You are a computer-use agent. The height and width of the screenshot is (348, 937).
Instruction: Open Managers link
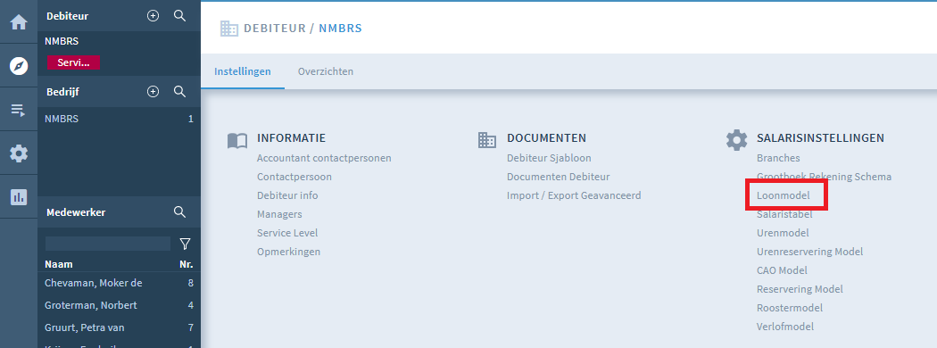point(279,214)
